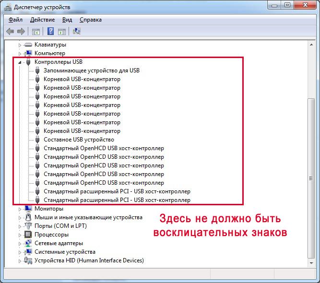Screen dimensions: 320x283
Task: Select the Компьютер label
Action: (x=50, y=53)
